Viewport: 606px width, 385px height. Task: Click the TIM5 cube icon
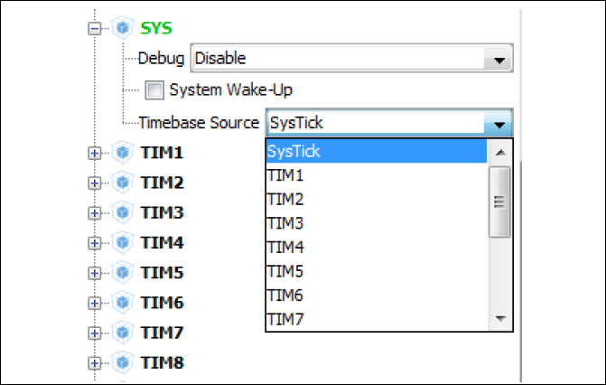pyautogui.click(x=122, y=272)
